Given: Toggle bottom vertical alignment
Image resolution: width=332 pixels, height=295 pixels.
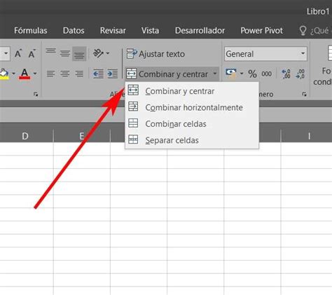Looking at the screenshot, I should pyautogui.click(x=79, y=54).
